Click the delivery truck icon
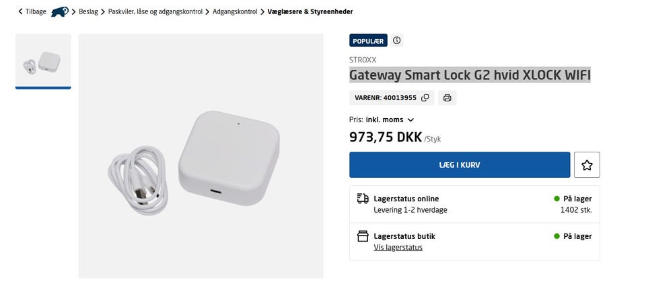 point(363,199)
